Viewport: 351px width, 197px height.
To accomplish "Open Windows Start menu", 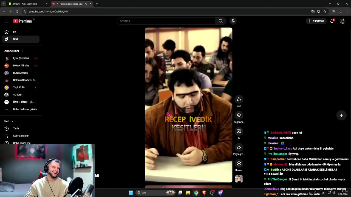I will coord(131,193).
